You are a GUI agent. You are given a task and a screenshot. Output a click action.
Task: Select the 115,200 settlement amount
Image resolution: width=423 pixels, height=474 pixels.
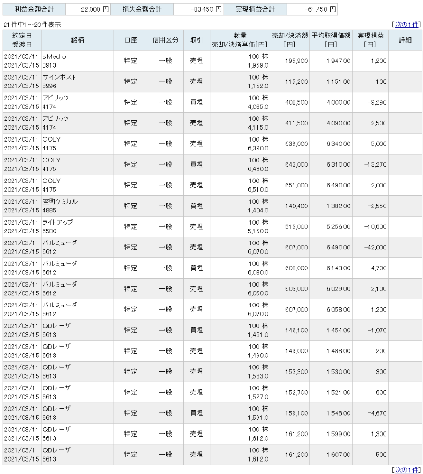[296, 81]
